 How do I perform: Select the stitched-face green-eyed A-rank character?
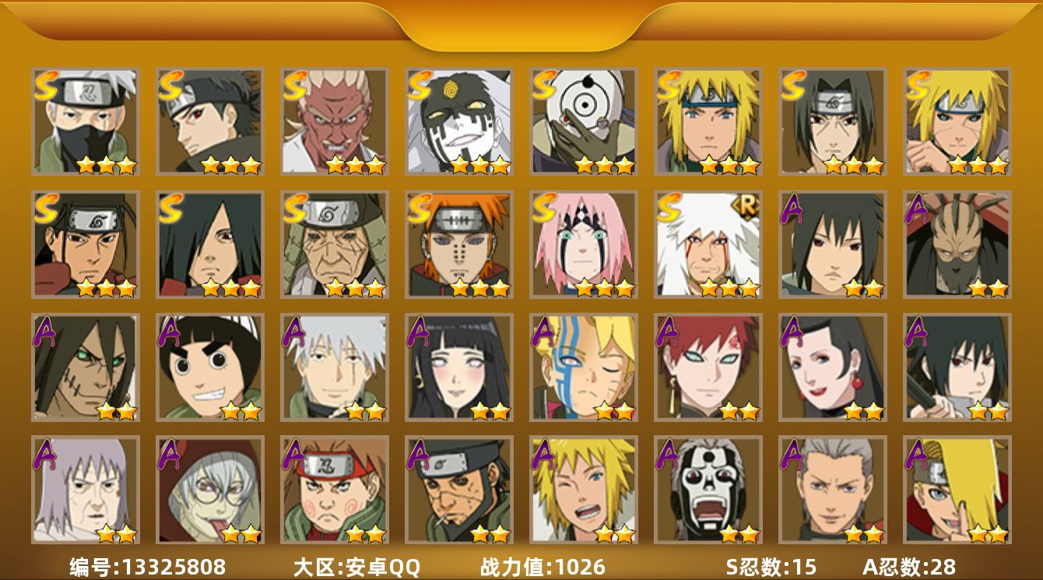point(85,367)
